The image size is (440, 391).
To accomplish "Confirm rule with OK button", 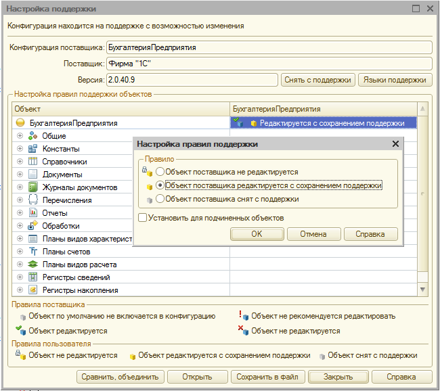I will click(257, 234).
